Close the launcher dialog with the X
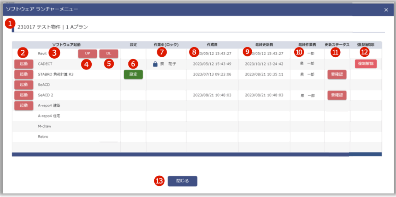The width and height of the screenshot is (396, 197). [386, 10]
